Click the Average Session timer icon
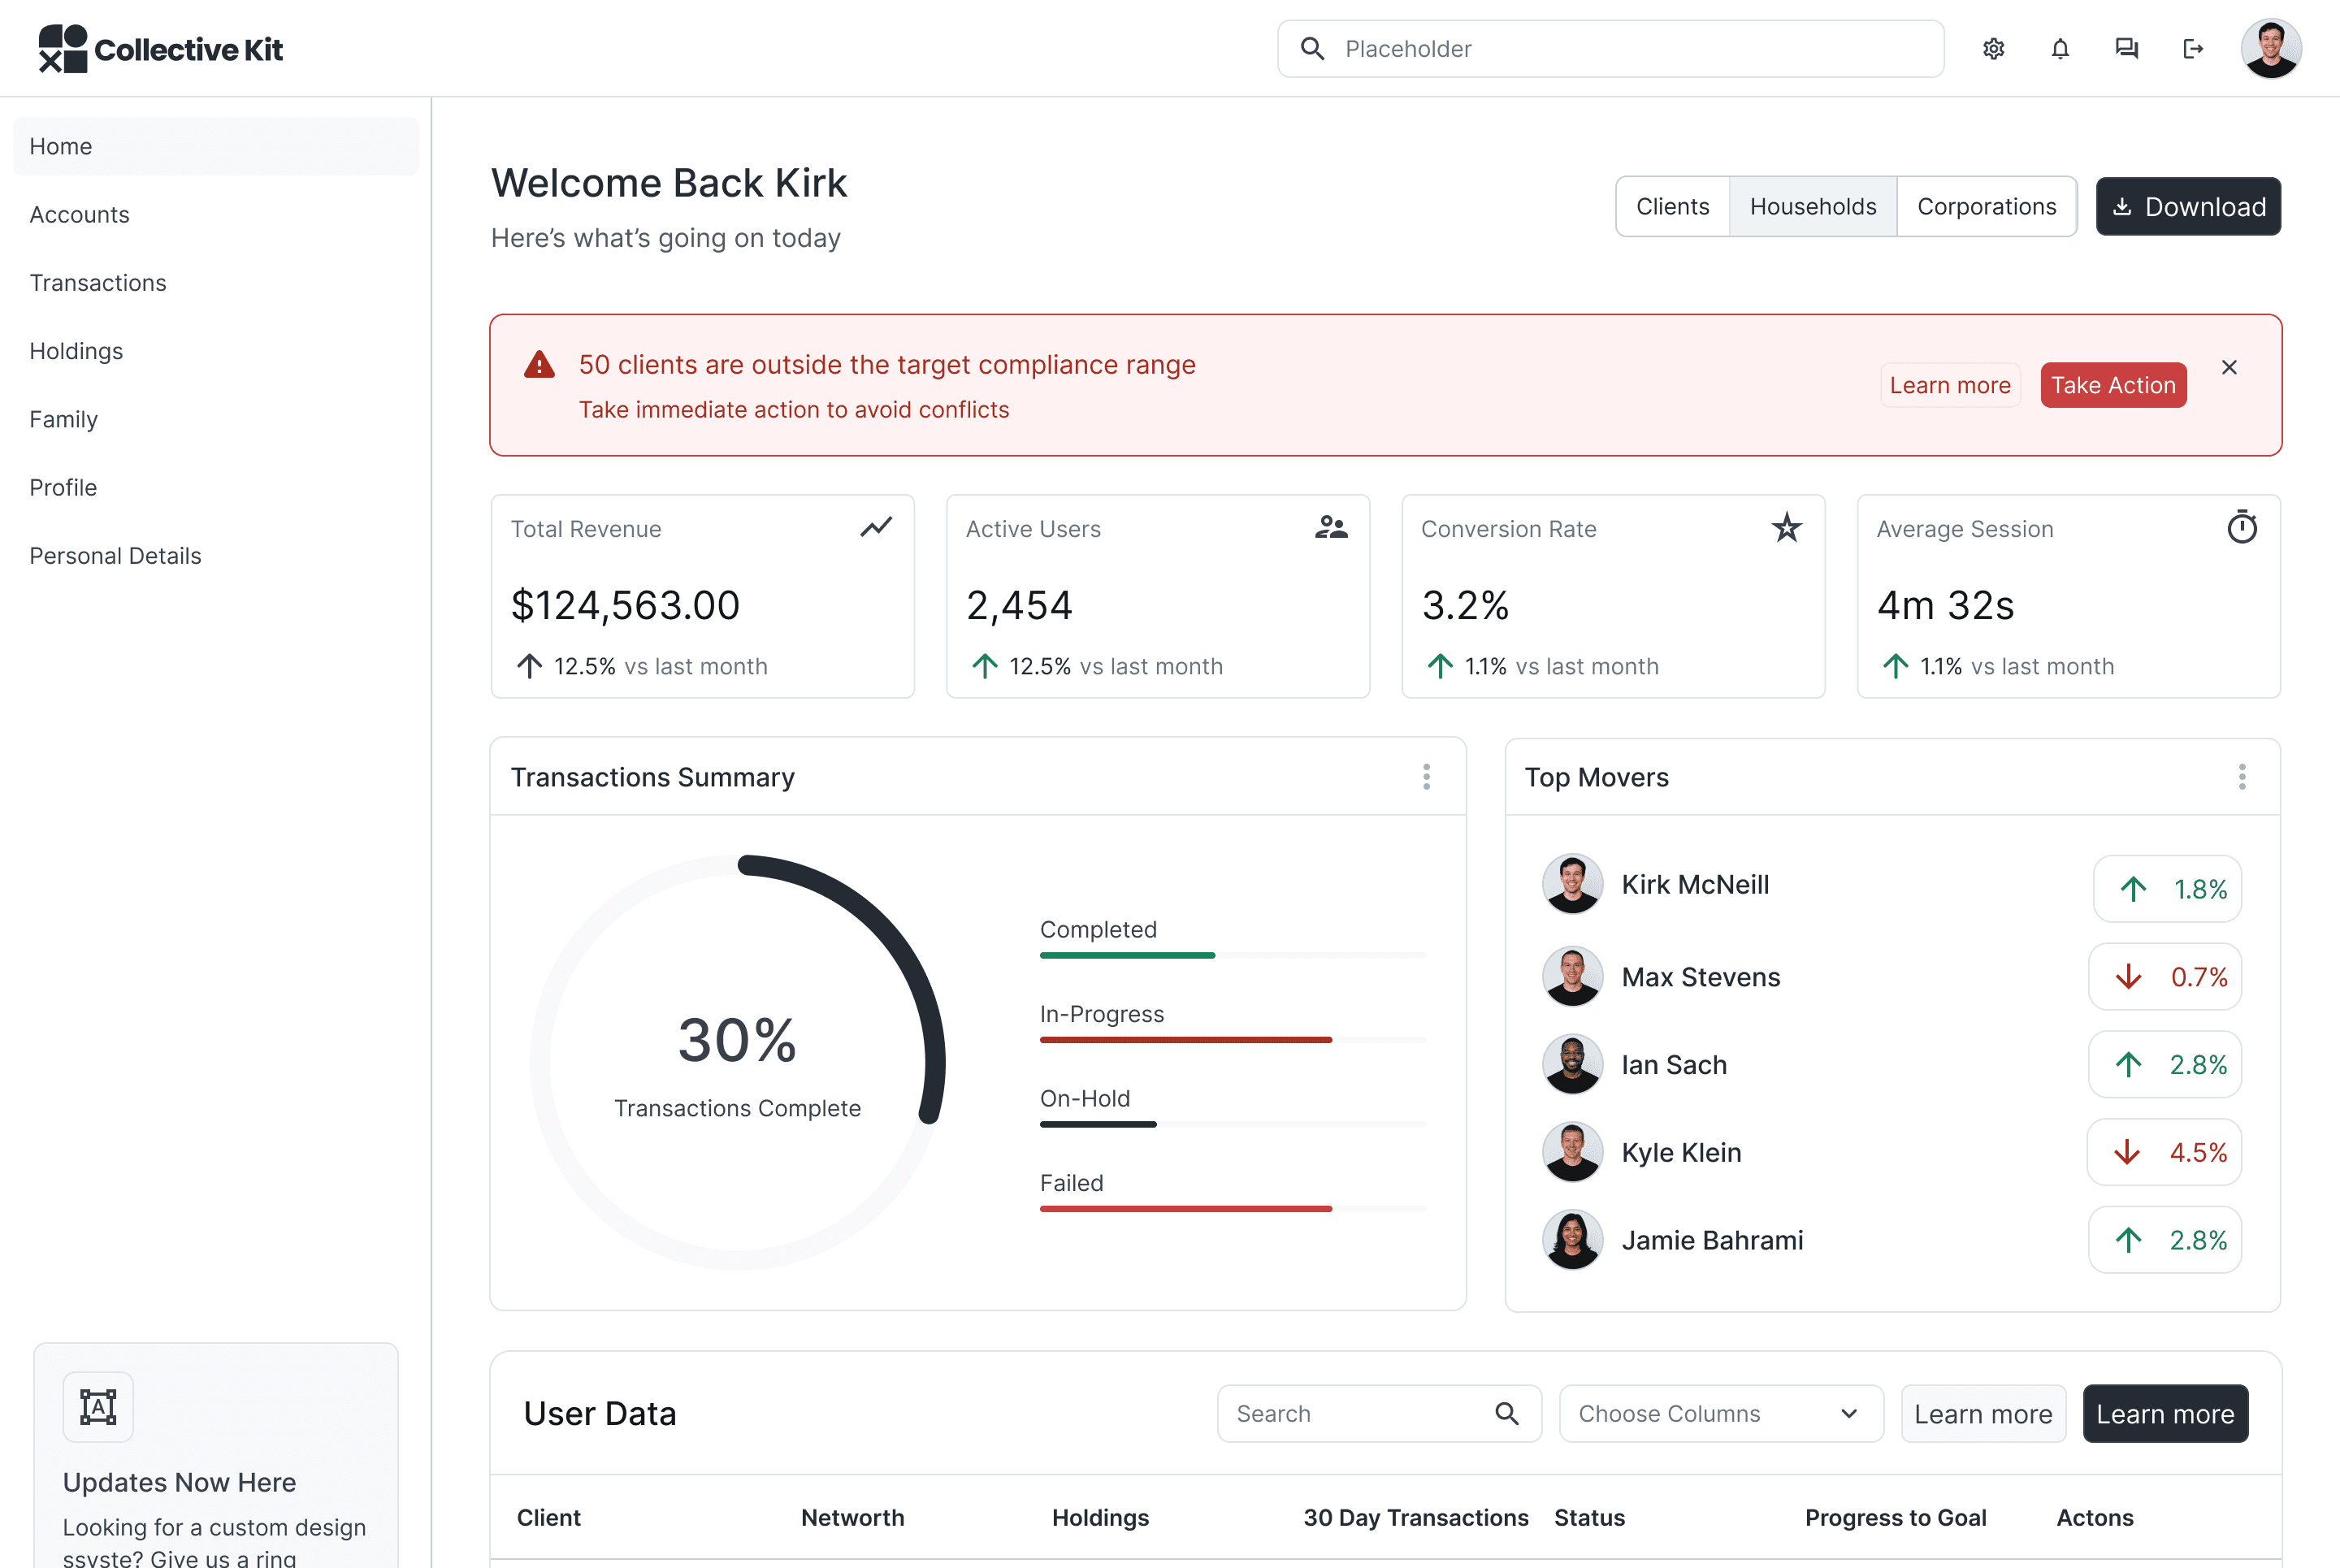This screenshot has height=1568, width=2340. point(2242,527)
